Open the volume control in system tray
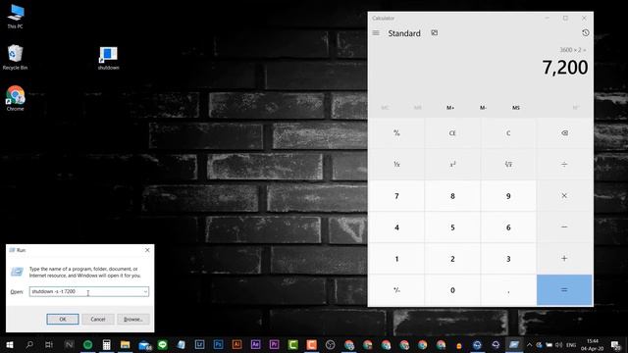Viewport: 628px width, 353px height. pyautogui.click(x=558, y=344)
